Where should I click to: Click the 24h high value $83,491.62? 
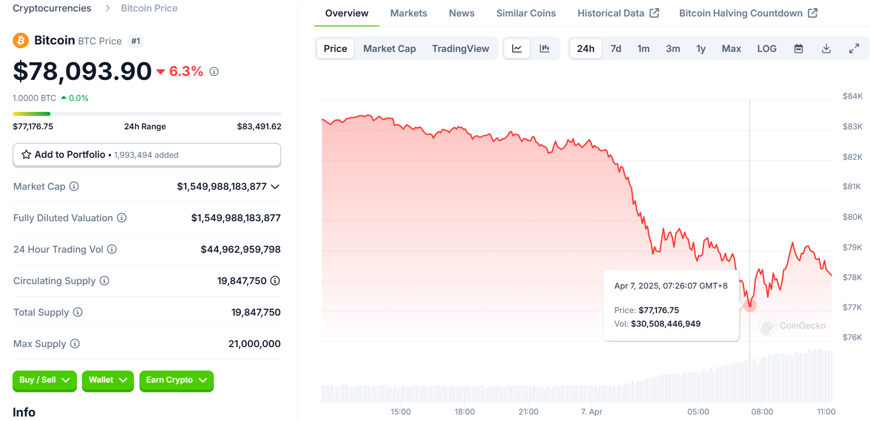point(259,126)
